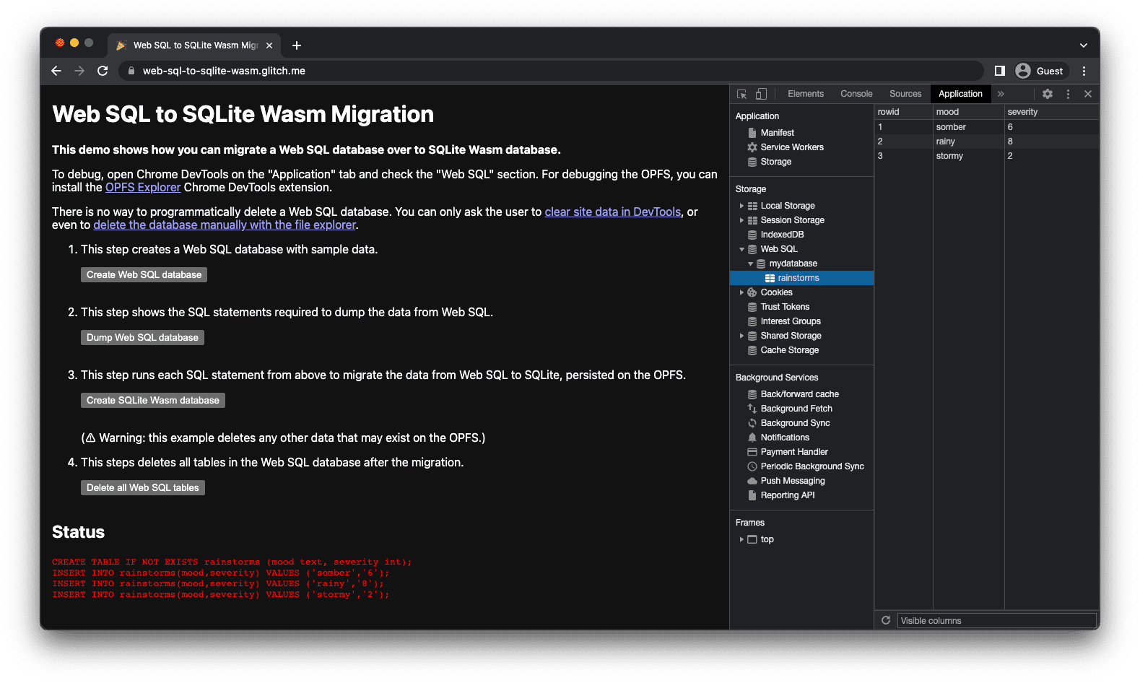Switch to the Elements tab

(806, 94)
